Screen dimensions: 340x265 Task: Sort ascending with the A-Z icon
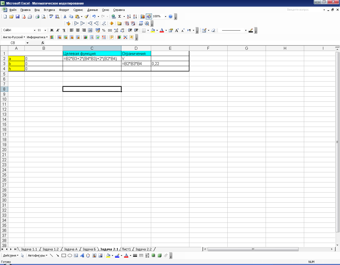coord(129,16)
